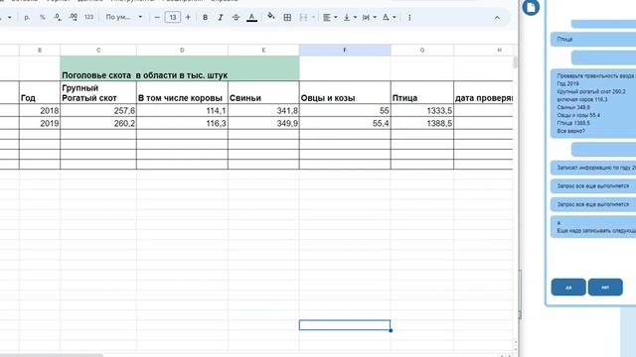
Task: Click the 'Птица' chat message bubble
Action: (593, 40)
